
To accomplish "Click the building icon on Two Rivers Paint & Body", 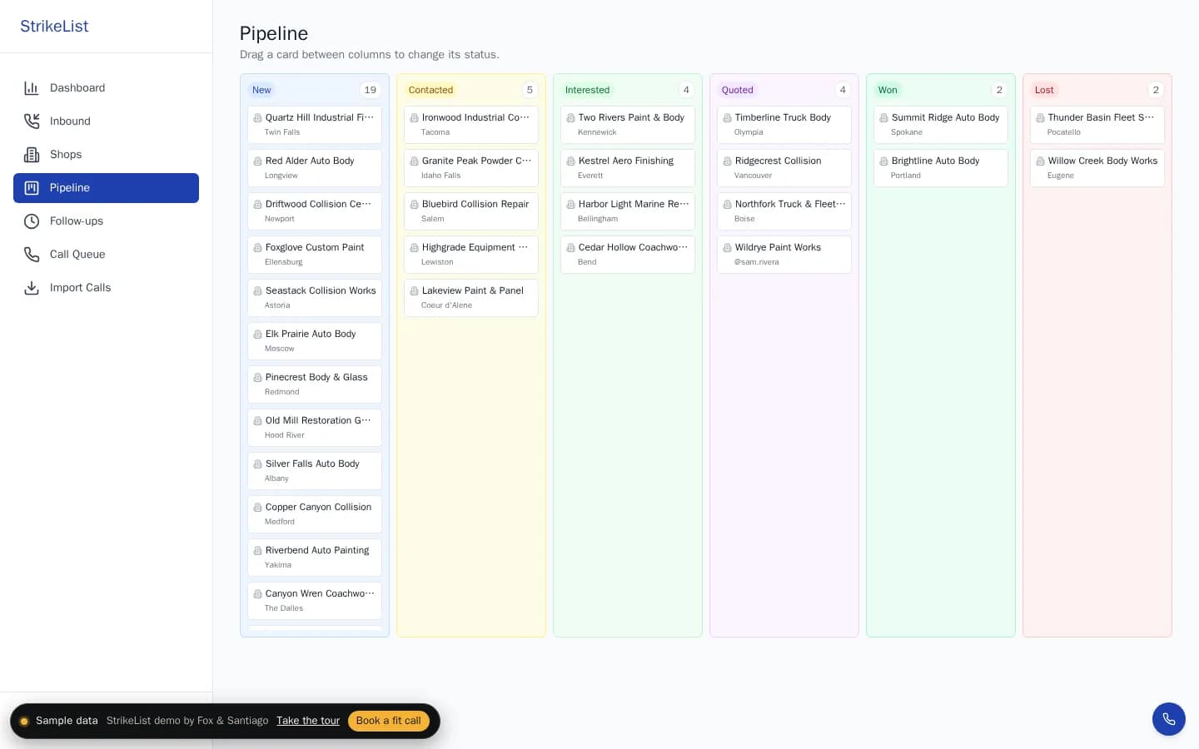I will (x=570, y=118).
